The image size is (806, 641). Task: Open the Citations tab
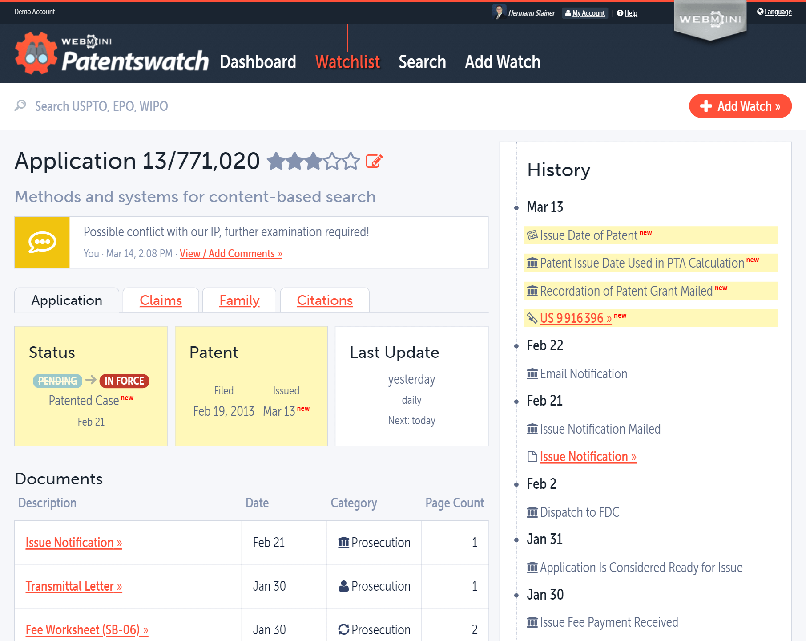(324, 300)
